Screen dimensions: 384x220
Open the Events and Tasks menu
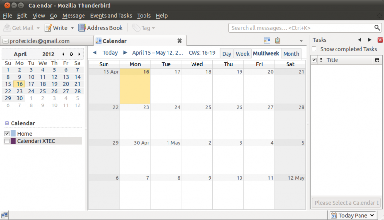pyautogui.click(x=111, y=16)
